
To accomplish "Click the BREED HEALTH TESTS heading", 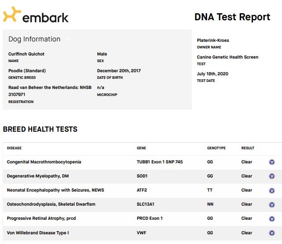I will coord(40,129).
